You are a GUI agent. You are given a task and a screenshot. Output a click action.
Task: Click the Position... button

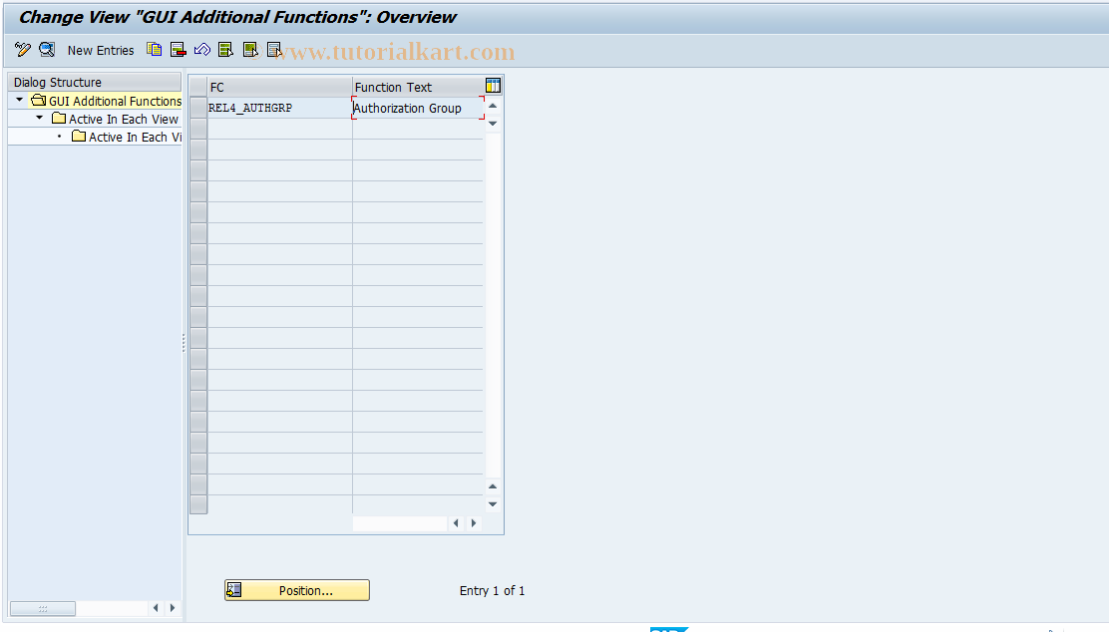[x=297, y=590]
